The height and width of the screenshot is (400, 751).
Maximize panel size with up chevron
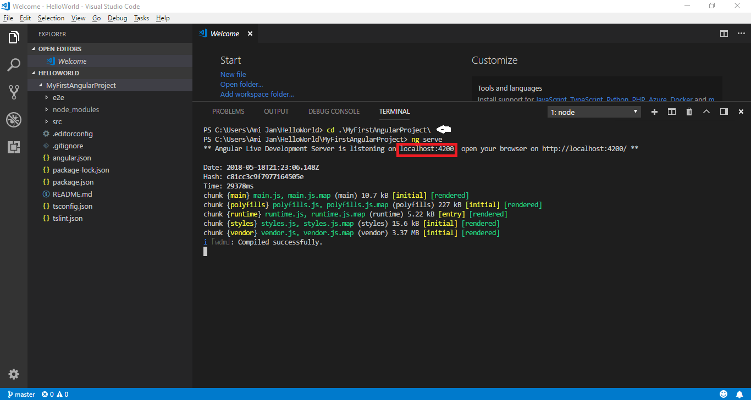pos(706,112)
